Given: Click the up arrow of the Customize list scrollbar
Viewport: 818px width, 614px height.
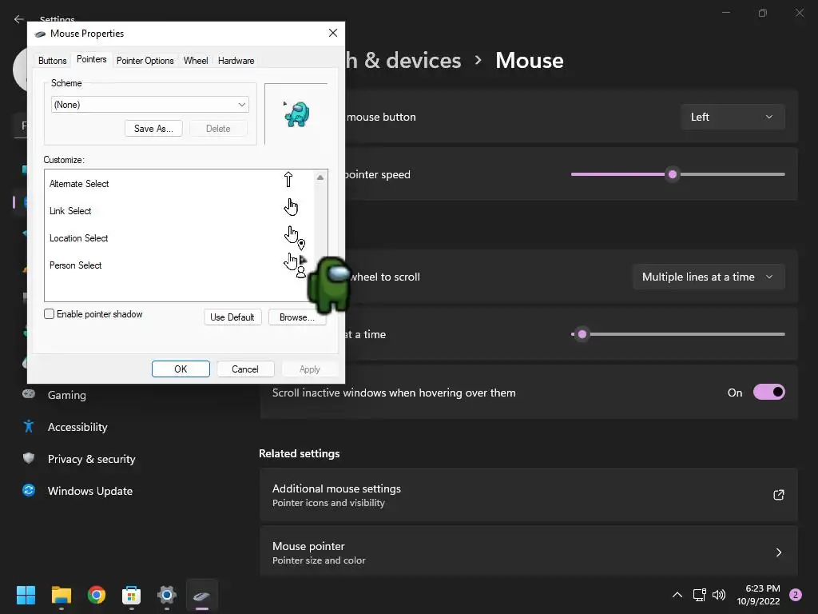Looking at the screenshot, I should [x=320, y=178].
